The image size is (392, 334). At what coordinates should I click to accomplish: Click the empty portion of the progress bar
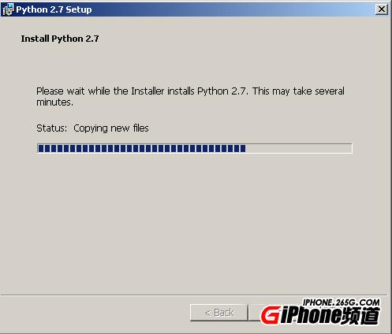tap(299, 148)
